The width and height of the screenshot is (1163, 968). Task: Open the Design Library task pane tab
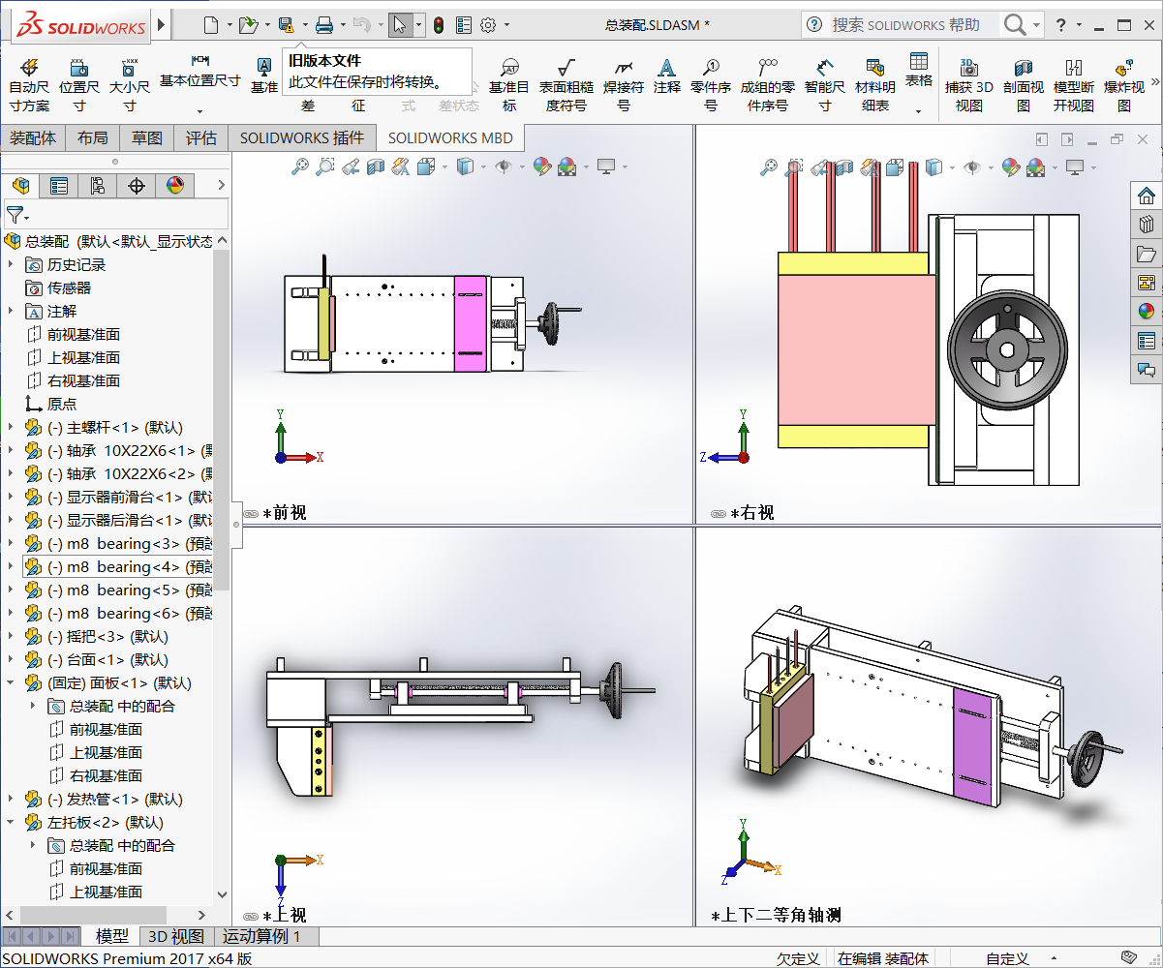click(x=1147, y=225)
